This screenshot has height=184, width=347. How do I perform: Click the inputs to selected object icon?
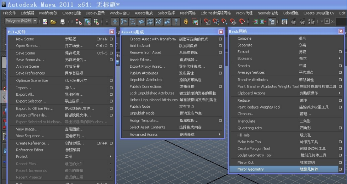tap(256, 22)
